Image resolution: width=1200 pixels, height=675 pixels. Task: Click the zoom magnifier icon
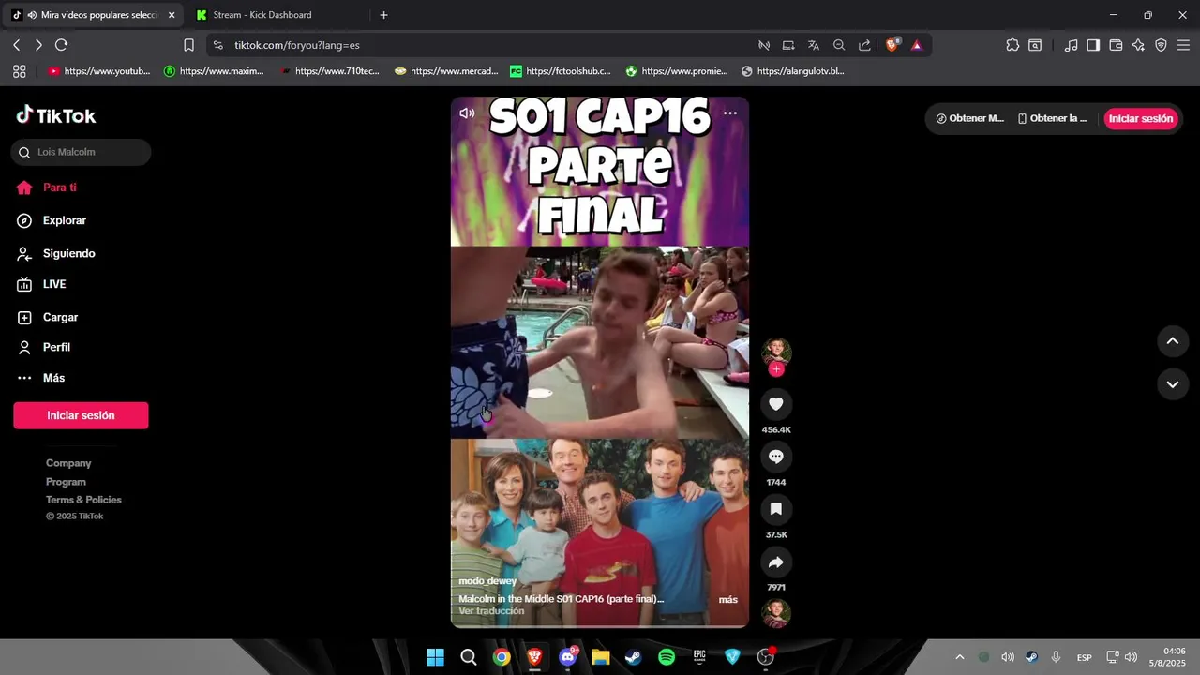(839, 45)
